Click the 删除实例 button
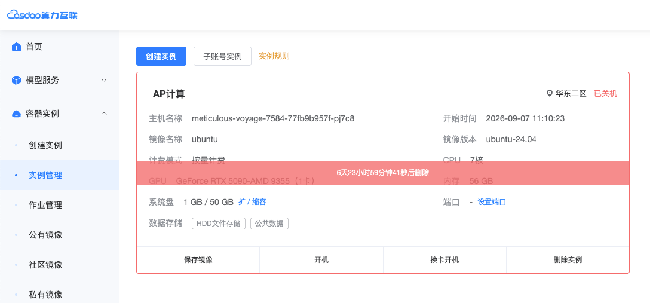Viewport: 650px width, 303px height. (568, 260)
